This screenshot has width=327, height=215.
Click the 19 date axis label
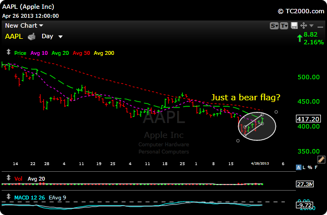click(99, 164)
